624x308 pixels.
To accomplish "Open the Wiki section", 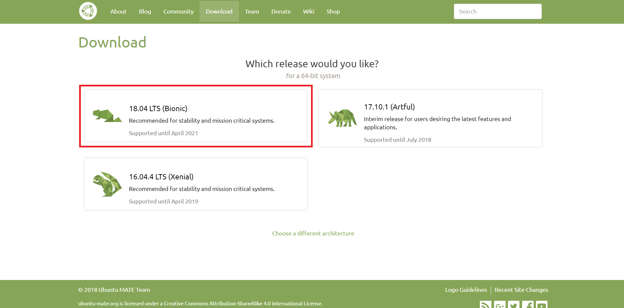I will tap(308, 11).
